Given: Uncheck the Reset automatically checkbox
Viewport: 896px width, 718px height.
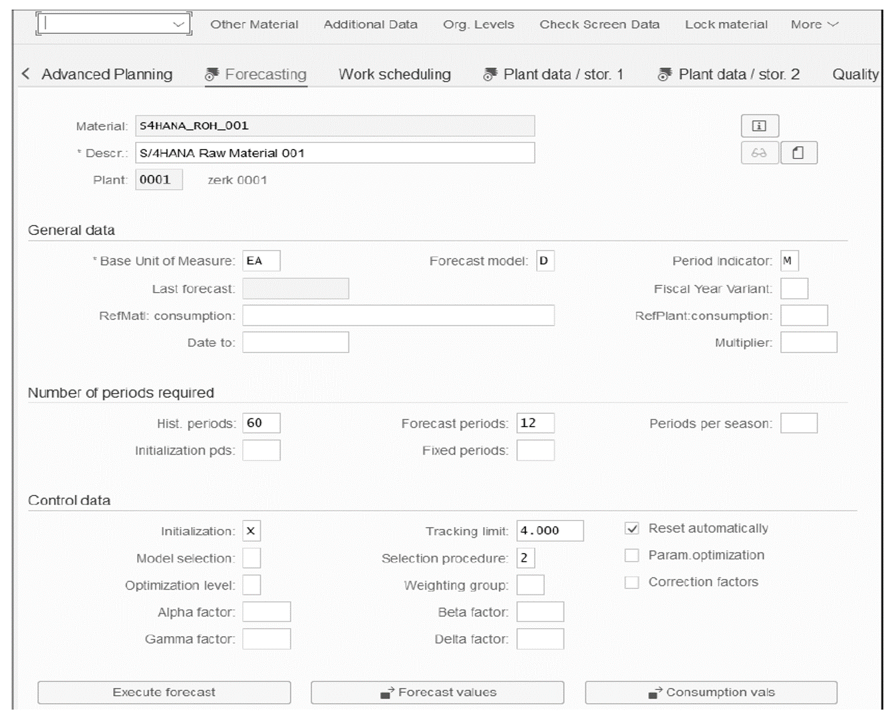Looking at the screenshot, I should click(631, 528).
